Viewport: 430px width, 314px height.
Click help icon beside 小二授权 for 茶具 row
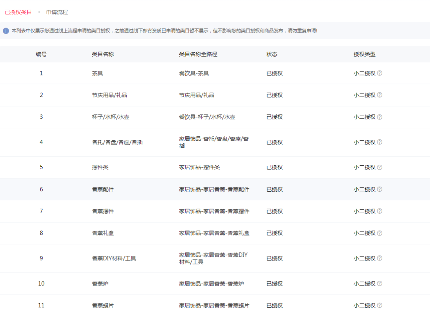tap(380, 73)
